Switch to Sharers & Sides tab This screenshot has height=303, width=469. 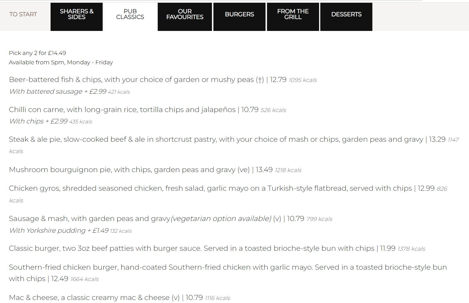coord(76,14)
